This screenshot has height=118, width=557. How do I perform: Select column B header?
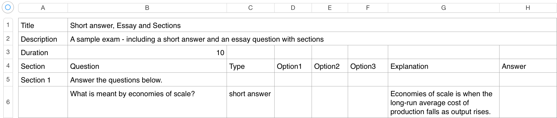pos(147,8)
